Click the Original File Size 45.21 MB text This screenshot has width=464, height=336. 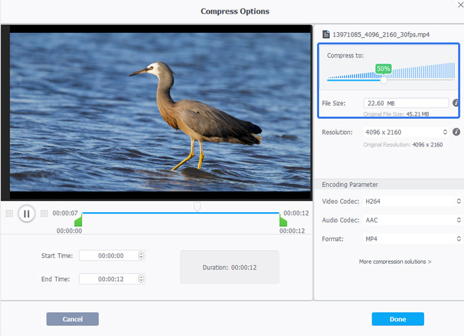pos(396,114)
